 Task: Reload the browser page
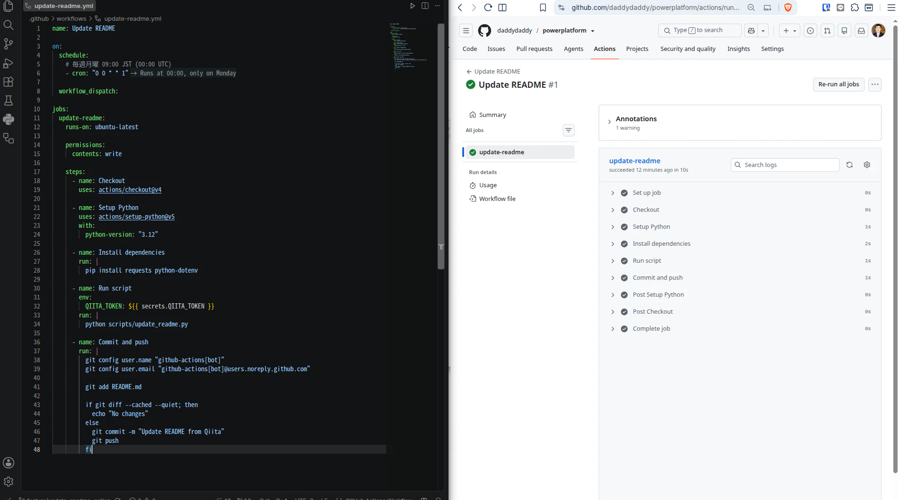(x=488, y=8)
